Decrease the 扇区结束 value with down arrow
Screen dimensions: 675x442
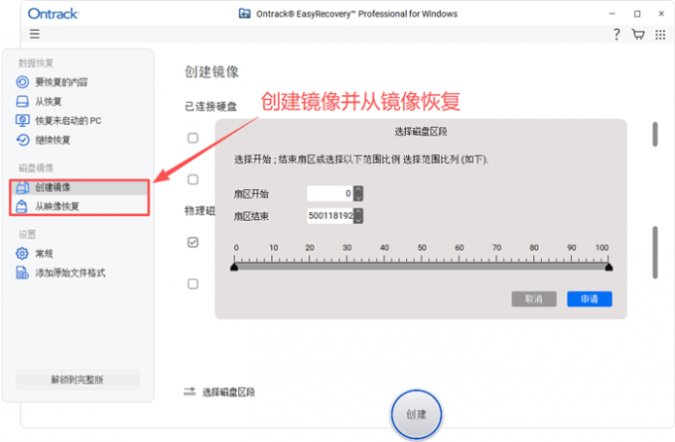pyautogui.click(x=358, y=220)
